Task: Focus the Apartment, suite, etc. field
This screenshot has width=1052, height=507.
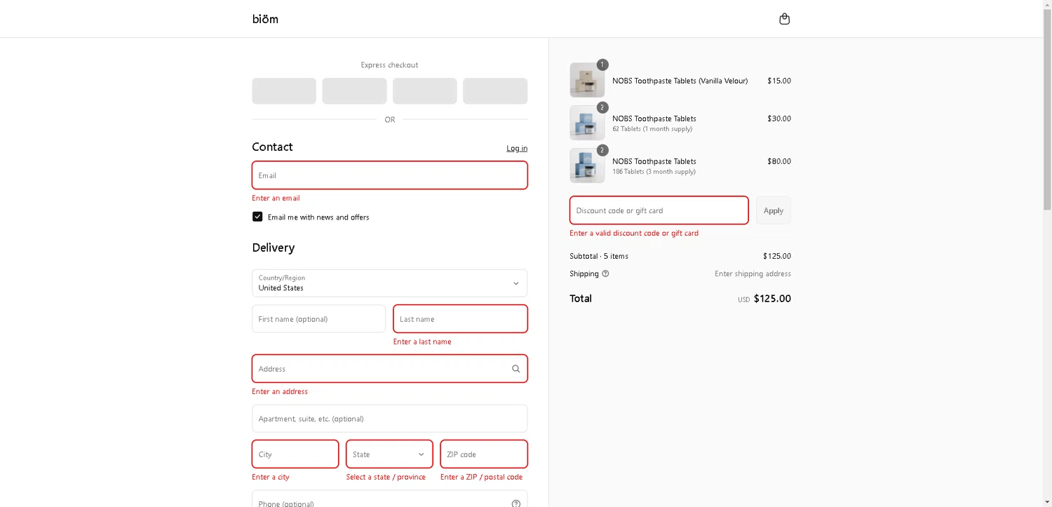Action: [389, 419]
